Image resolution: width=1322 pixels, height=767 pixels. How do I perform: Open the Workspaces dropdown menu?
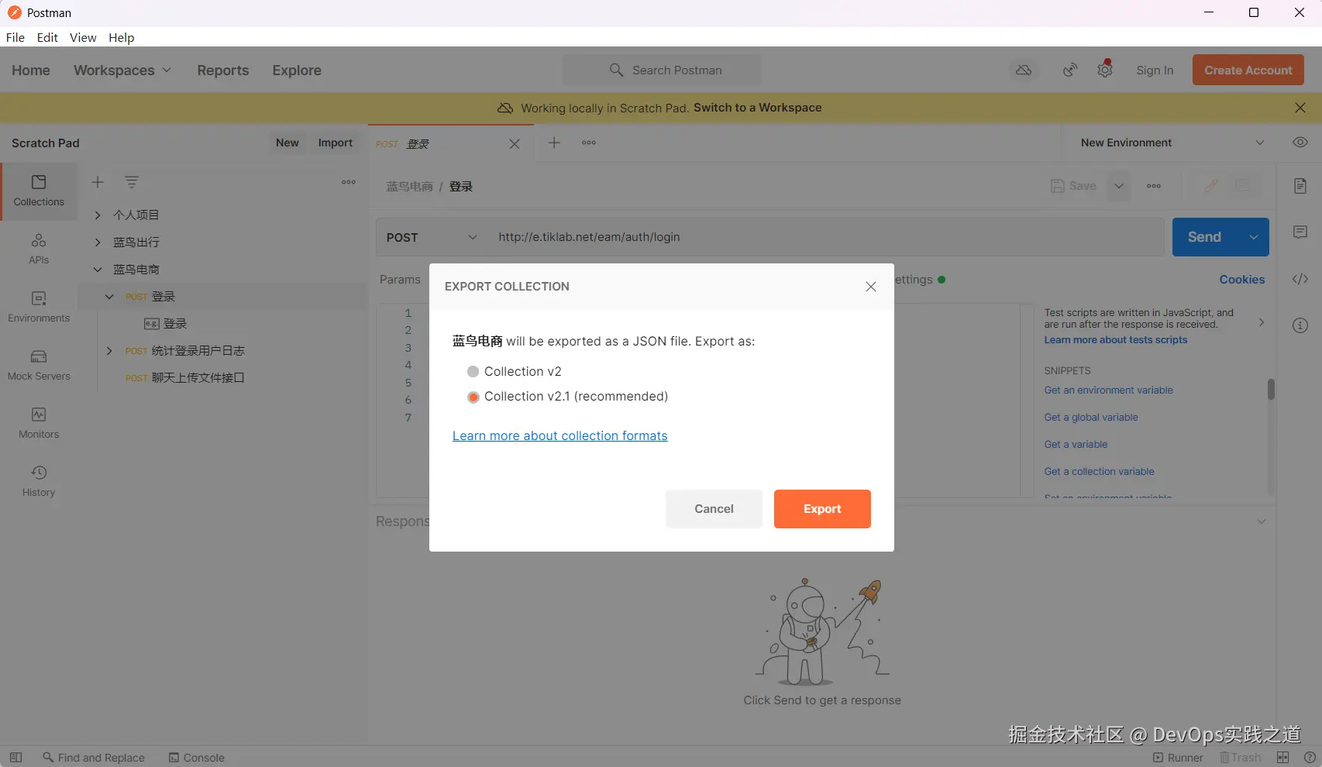click(x=122, y=71)
